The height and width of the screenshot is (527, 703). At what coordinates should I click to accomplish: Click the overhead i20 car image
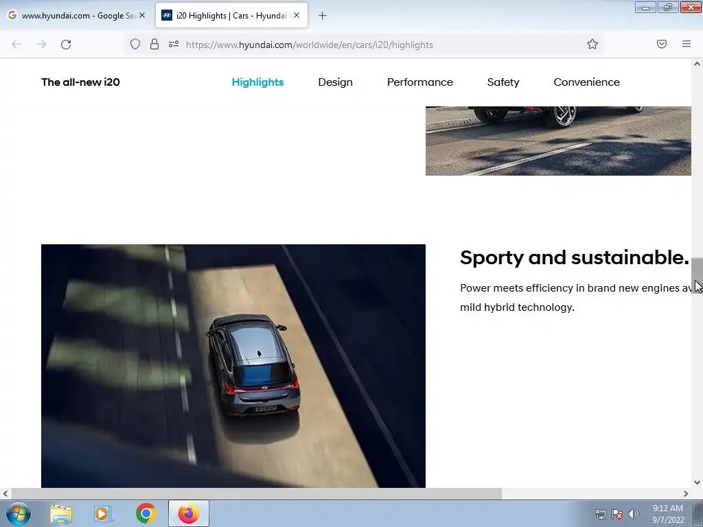[233, 366]
